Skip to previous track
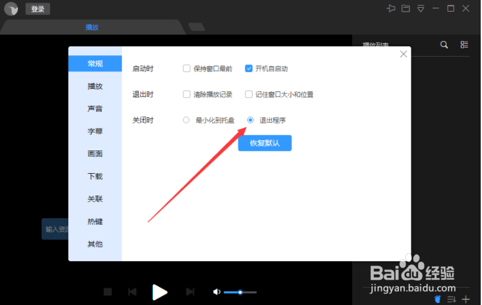 click(132, 291)
